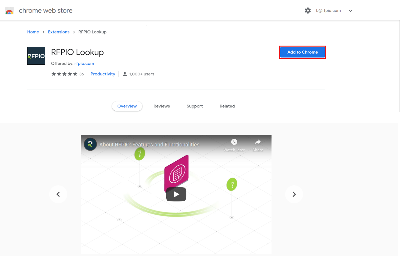This screenshot has width=400, height=256.
Task: Click the Chrome Web Store rainbow logo
Action: pyautogui.click(x=9, y=11)
